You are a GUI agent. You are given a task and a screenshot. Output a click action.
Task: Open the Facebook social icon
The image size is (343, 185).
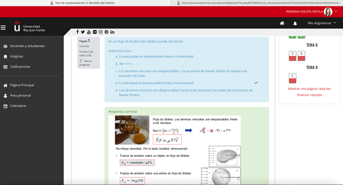77,32
